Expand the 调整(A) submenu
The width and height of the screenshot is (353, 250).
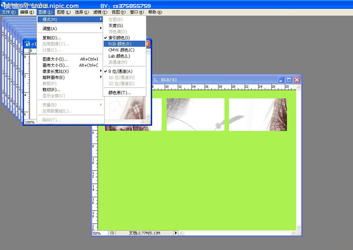70,29
